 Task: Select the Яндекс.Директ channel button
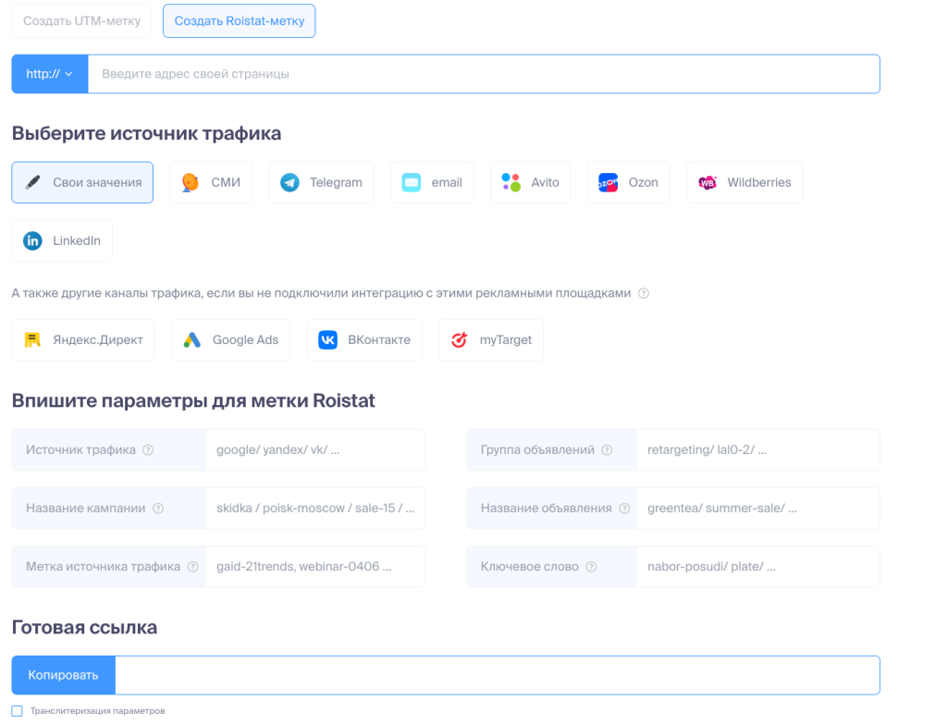tap(83, 340)
